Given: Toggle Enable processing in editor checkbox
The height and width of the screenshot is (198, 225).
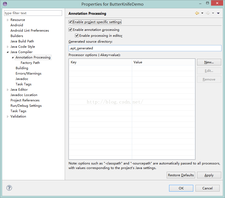Looking at the screenshot, I should click(77, 35).
